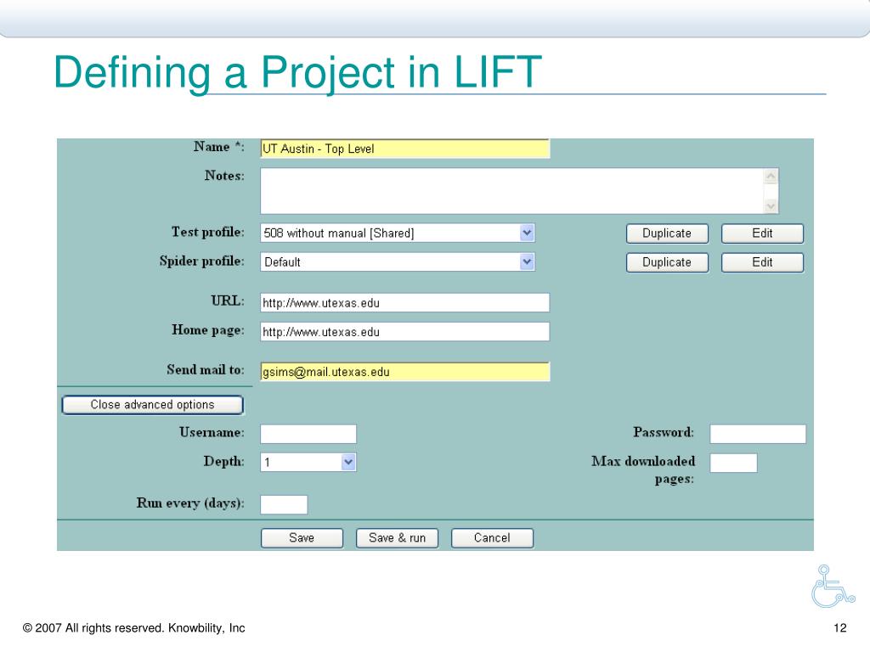870x652 pixels.
Task: Click the Home page input field
Action: 405,332
